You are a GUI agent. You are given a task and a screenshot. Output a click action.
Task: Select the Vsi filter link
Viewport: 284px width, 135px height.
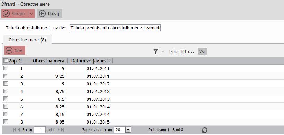click(202, 52)
